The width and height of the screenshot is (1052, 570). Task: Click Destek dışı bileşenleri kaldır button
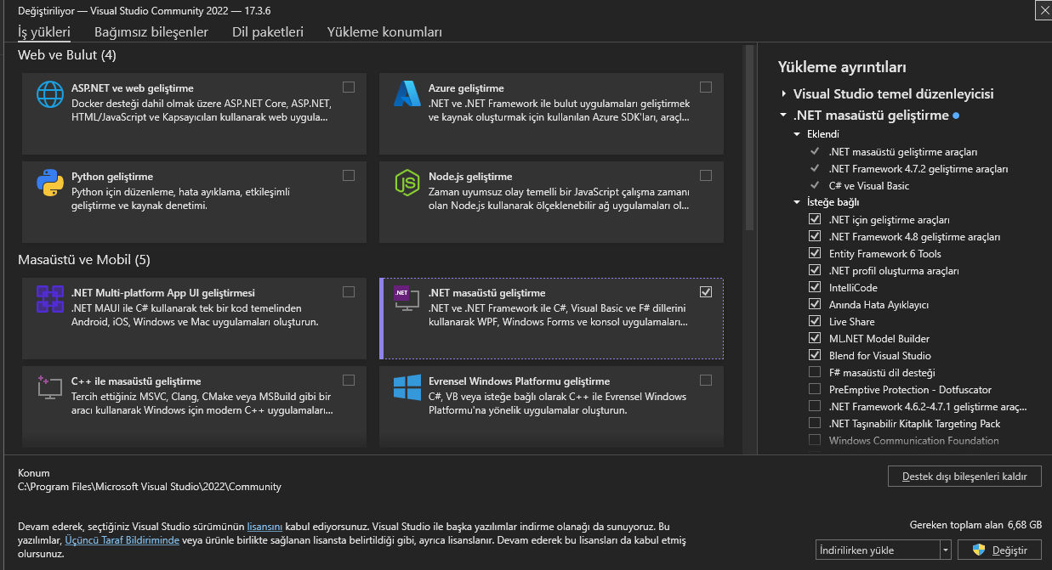(964, 476)
